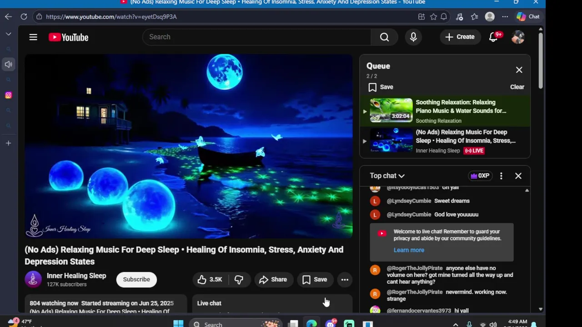This screenshot has height=327, width=582.
Task: Open more actions below the video
Action: (x=345, y=279)
